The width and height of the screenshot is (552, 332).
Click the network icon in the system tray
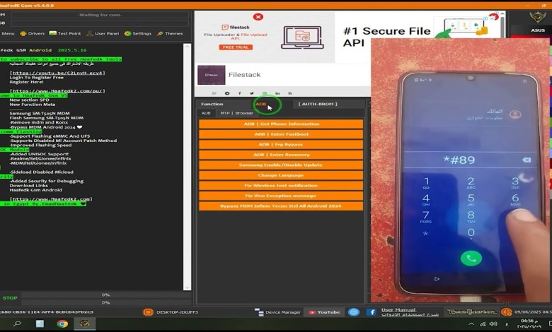click(x=483, y=324)
